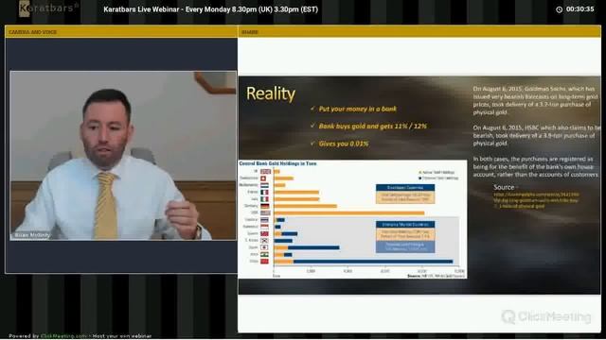Click the Source heading on the slide
Screen dimensions: 606x340
[x=504, y=187]
